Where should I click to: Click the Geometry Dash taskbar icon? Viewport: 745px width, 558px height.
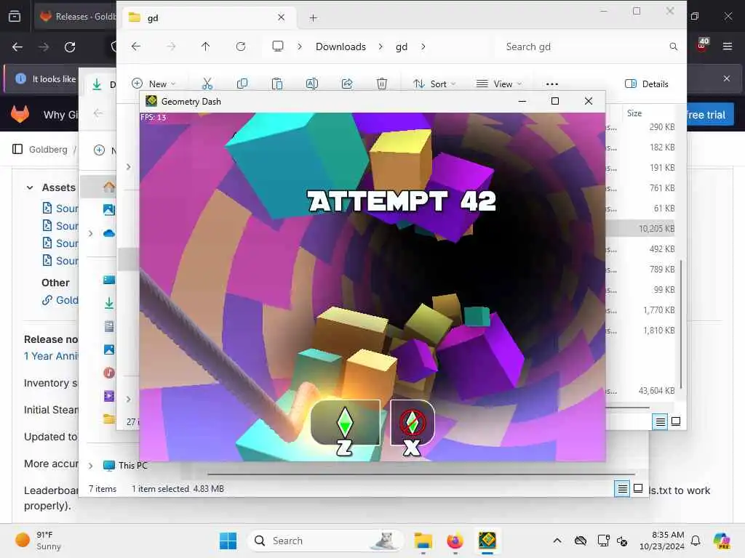pyautogui.click(x=487, y=541)
